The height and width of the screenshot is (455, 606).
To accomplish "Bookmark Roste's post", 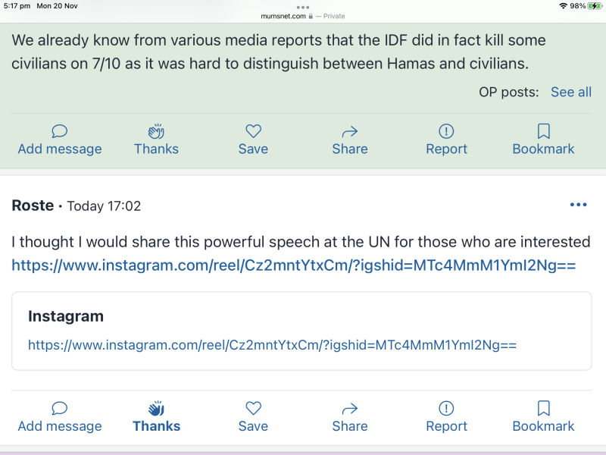I will coord(543,409).
